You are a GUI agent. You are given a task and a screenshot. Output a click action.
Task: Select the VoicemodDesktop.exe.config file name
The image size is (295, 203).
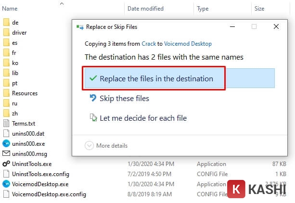tap(49, 194)
